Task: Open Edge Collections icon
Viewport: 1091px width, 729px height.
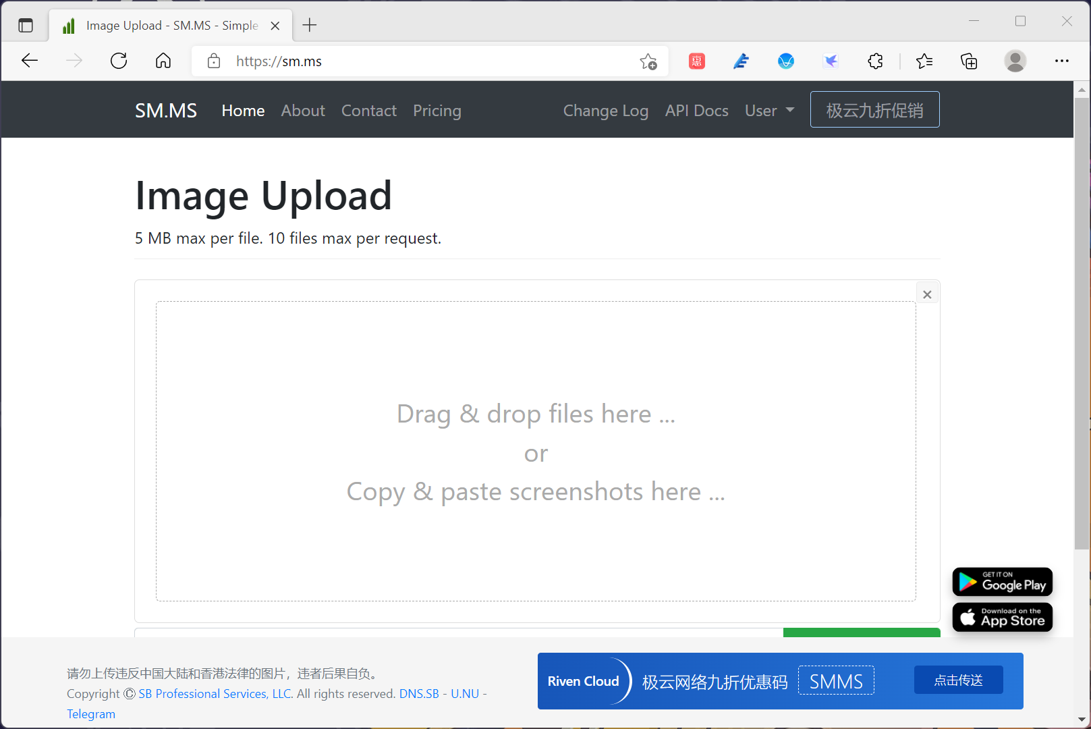Action: [x=969, y=61]
